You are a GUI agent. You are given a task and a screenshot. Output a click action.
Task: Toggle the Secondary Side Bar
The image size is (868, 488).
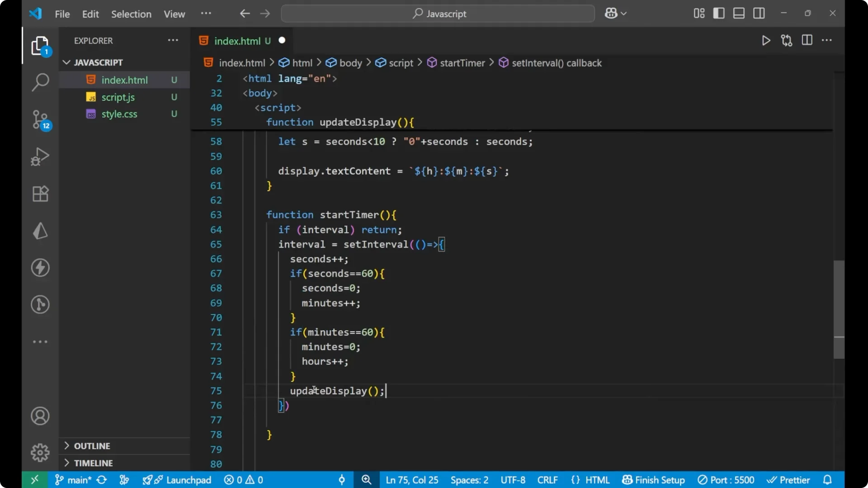click(x=759, y=13)
